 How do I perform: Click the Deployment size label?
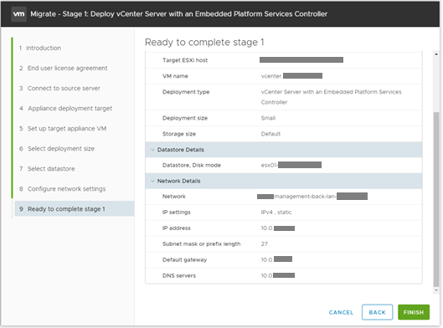click(x=185, y=118)
